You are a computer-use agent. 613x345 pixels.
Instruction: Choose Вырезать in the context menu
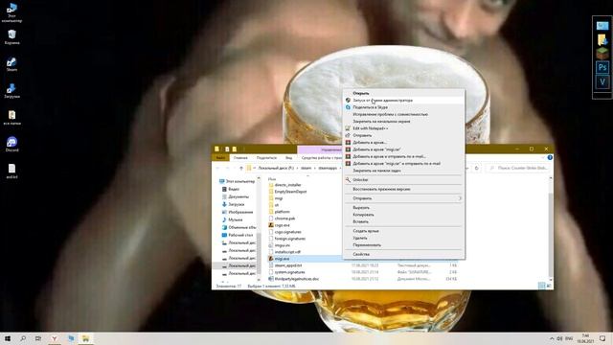tap(404, 208)
